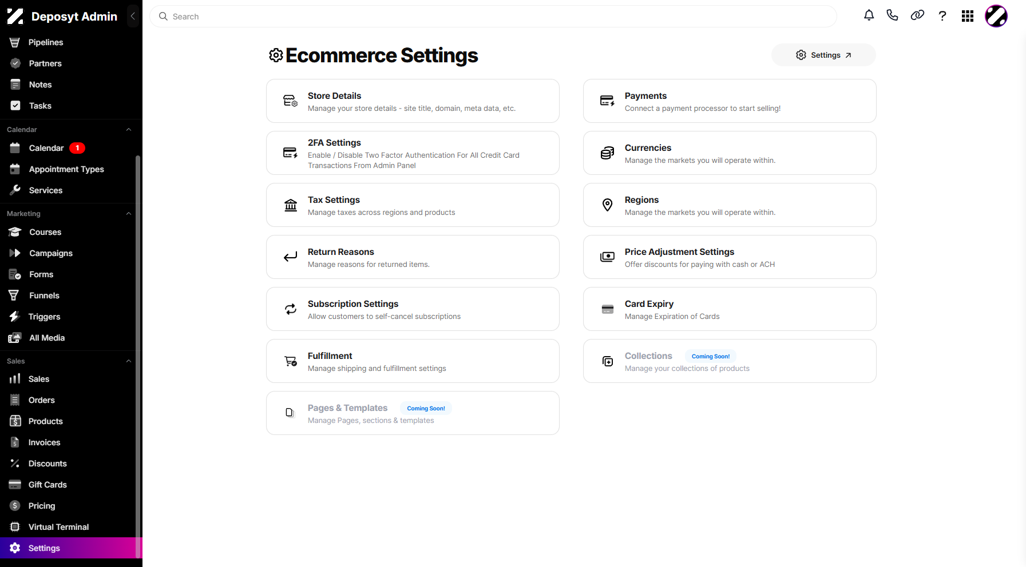The width and height of the screenshot is (1026, 567).
Task: Click the Search input field
Action: [x=493, y=17]
